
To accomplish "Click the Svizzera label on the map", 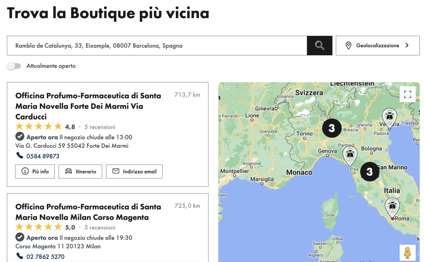I will (309, 93).
